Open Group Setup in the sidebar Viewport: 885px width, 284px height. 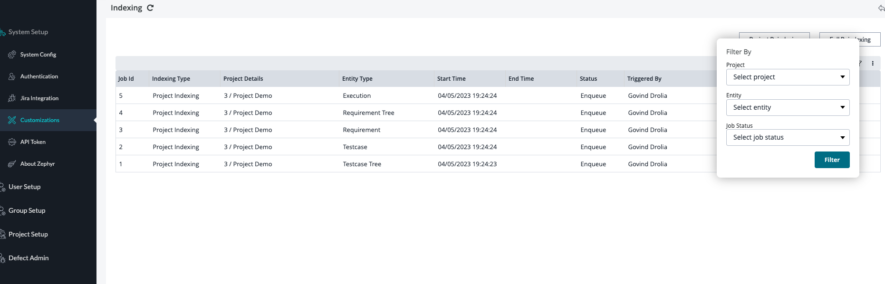click(x=27, y=210)
